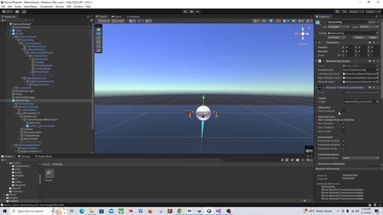Toggle the NetworkRig active checkbox in the Inspector
This screenshot has height=215, width=383.
tap(324, 22)
